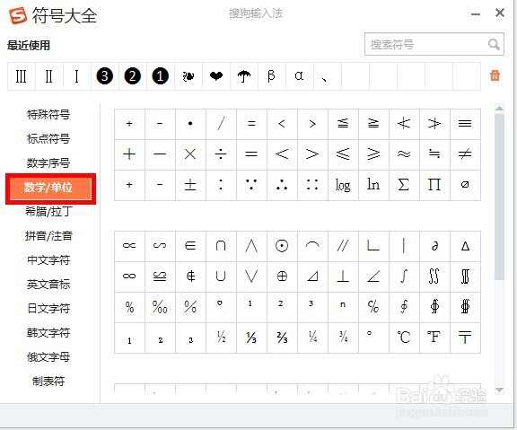Insert the recent umbrella symbol
This screenshot has width=517, height=430.
[x=244, y=76]
